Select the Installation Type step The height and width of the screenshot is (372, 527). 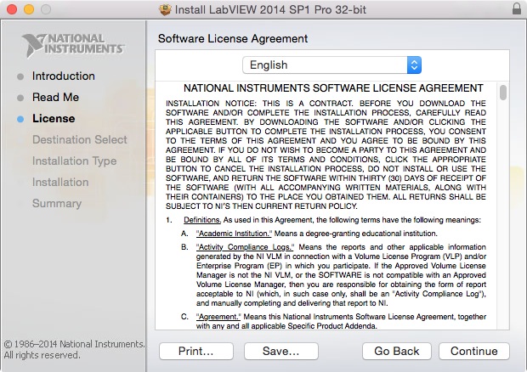[74, 161]
